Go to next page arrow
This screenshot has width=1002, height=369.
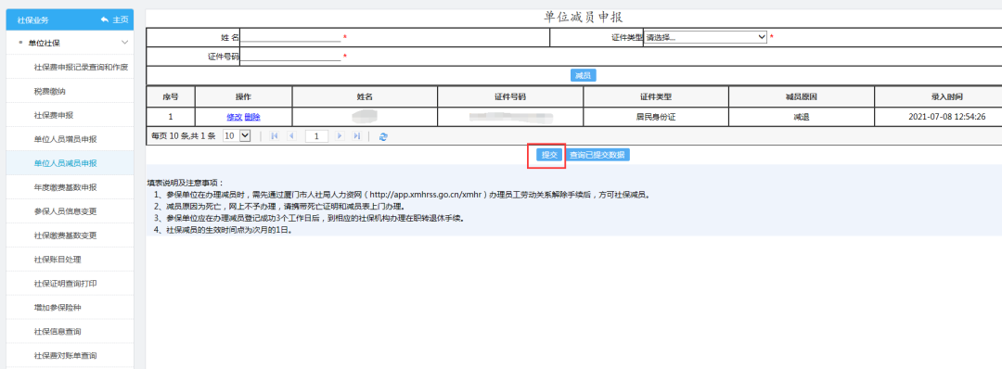(x=340, y=136)
